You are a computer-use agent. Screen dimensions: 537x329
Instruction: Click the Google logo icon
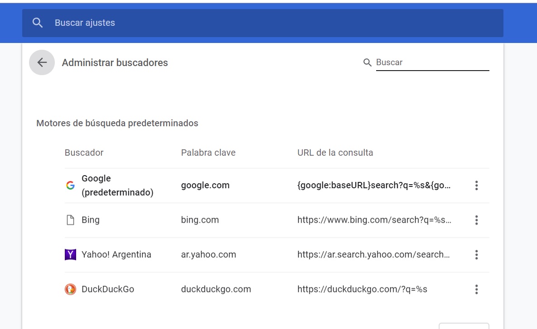tap(70, 186)
